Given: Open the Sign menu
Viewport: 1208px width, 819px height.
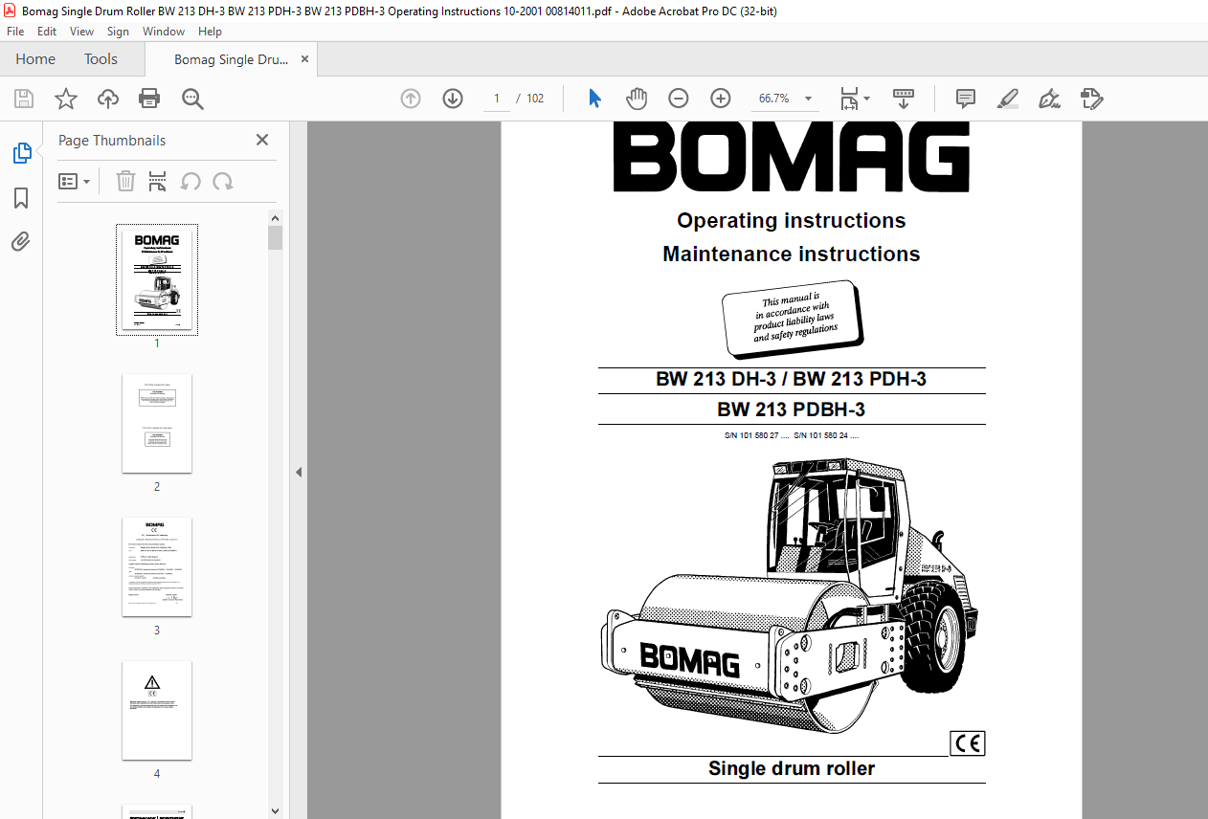Looking at the screenshot, I should [x=118, y=32].
